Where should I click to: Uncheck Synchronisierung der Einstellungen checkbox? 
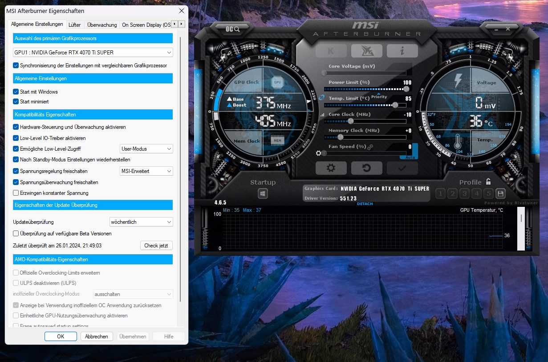pos(16,66)
